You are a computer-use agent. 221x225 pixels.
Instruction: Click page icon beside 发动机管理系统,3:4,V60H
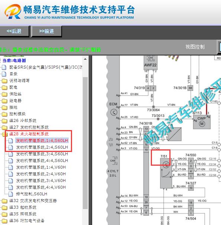pyautogui.click(x=11, y=181)
